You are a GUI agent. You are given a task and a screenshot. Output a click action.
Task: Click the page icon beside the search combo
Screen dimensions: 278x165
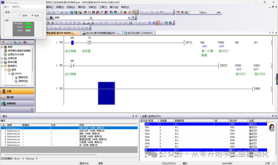[133, 18]
